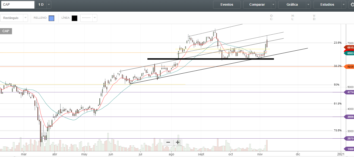Open the Rectángulo drawing tool dropdown
354x157 pixels.
point(14,18)
